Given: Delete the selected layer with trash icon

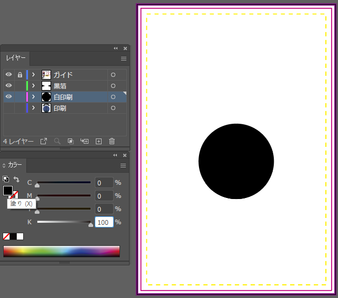Looking at the screenshot, I should click(112, 141).
